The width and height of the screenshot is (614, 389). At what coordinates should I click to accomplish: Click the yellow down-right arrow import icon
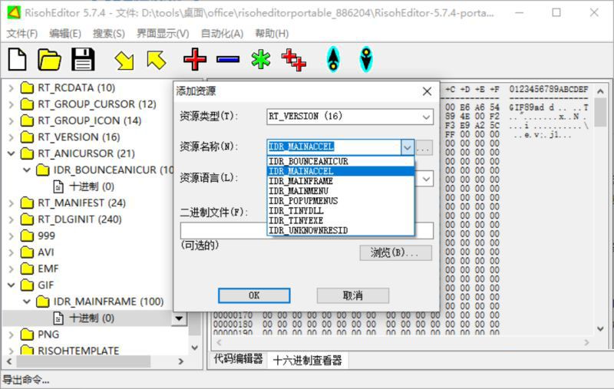point(124,61)
